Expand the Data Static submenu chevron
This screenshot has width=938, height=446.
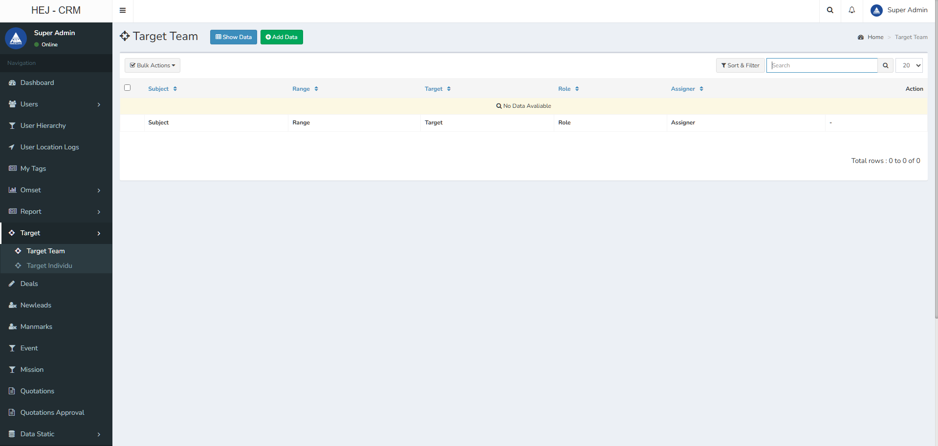coord(99,434)
